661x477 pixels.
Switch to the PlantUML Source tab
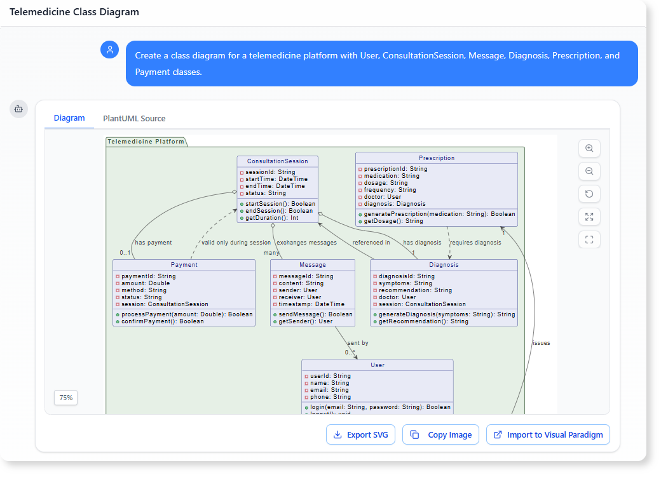tap(133, 118)
